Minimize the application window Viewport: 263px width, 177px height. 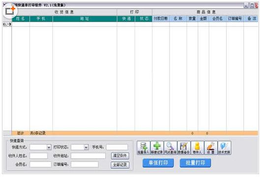click(x=246, y=5)
